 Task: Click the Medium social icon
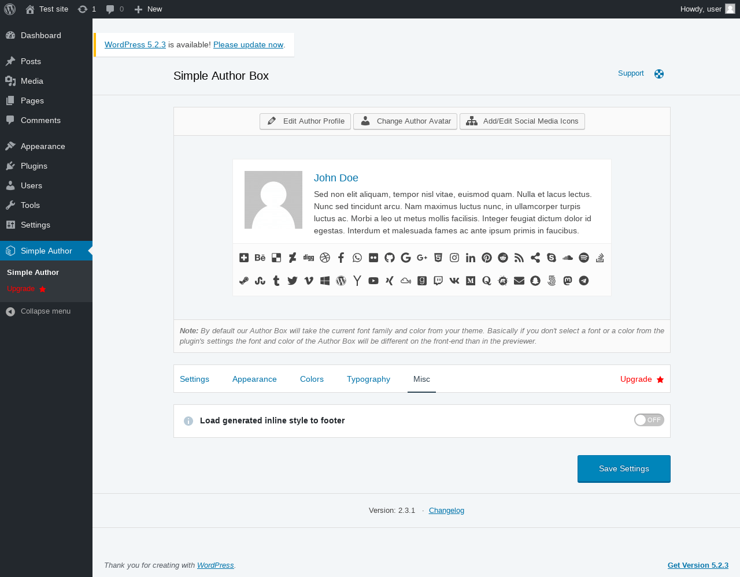point(471,281)
